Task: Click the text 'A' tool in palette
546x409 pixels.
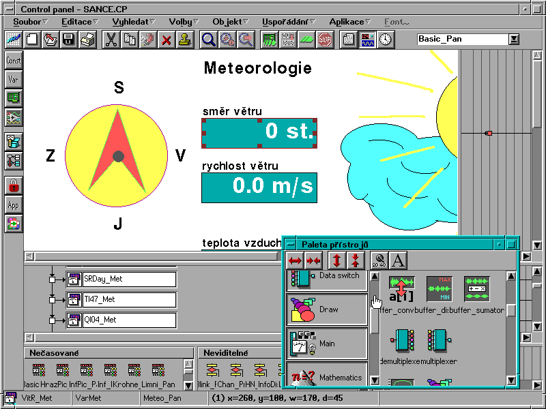Action: [x=398, y=260]
